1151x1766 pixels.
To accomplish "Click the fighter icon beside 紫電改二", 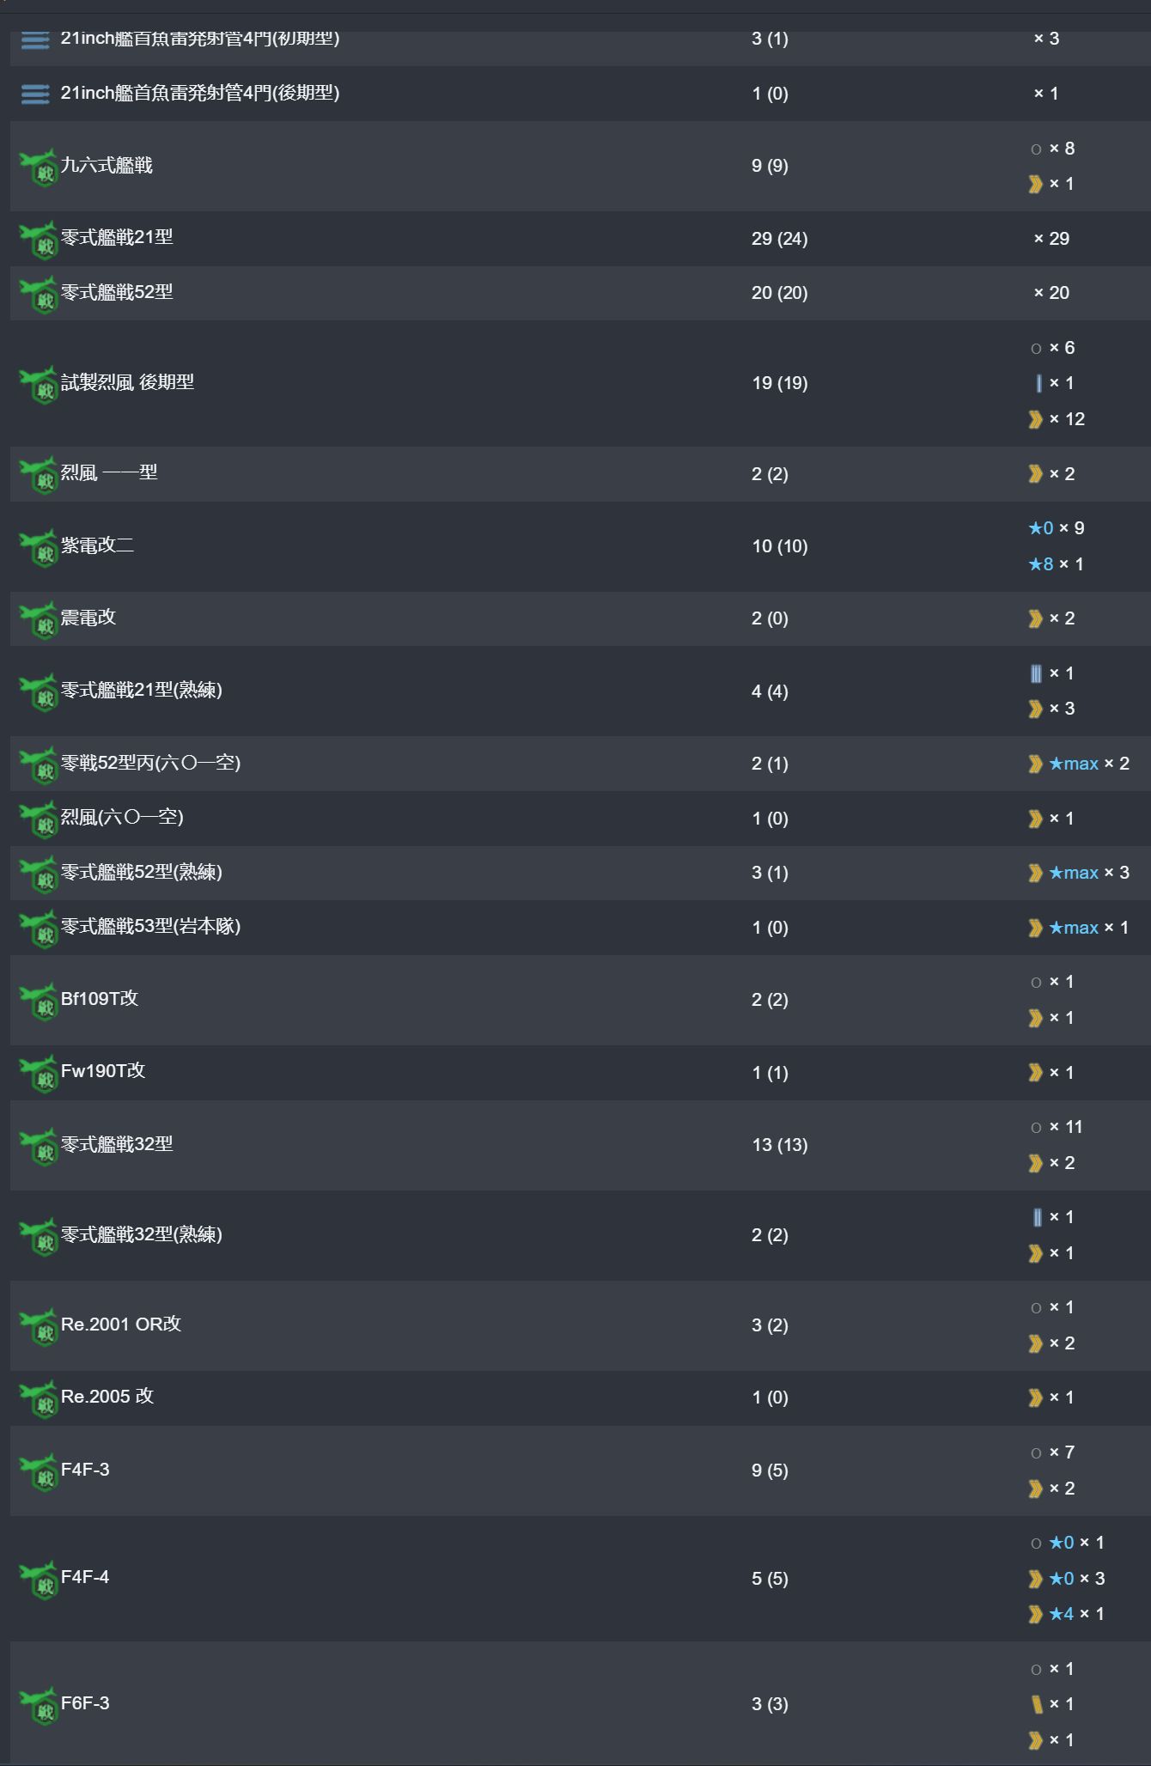I will pos(39,547).
